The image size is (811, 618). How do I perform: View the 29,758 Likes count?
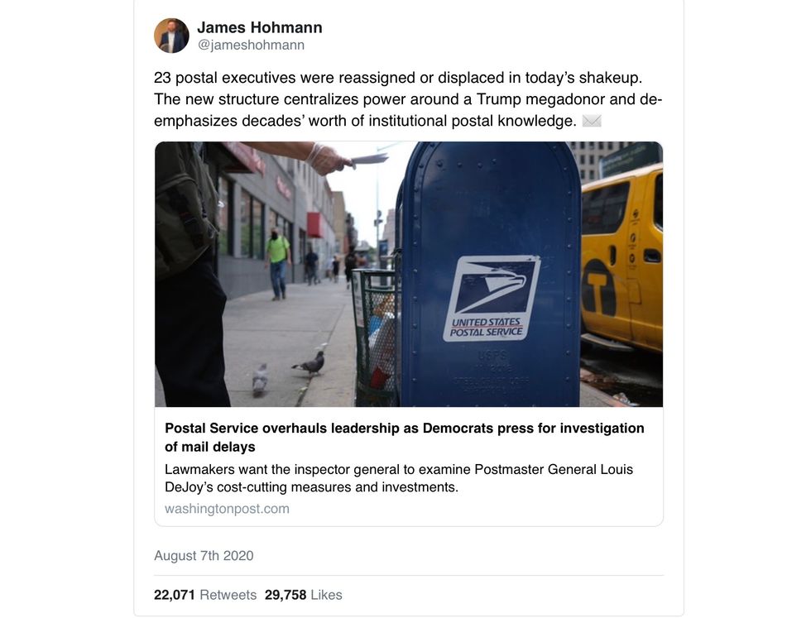coord(303,595)
